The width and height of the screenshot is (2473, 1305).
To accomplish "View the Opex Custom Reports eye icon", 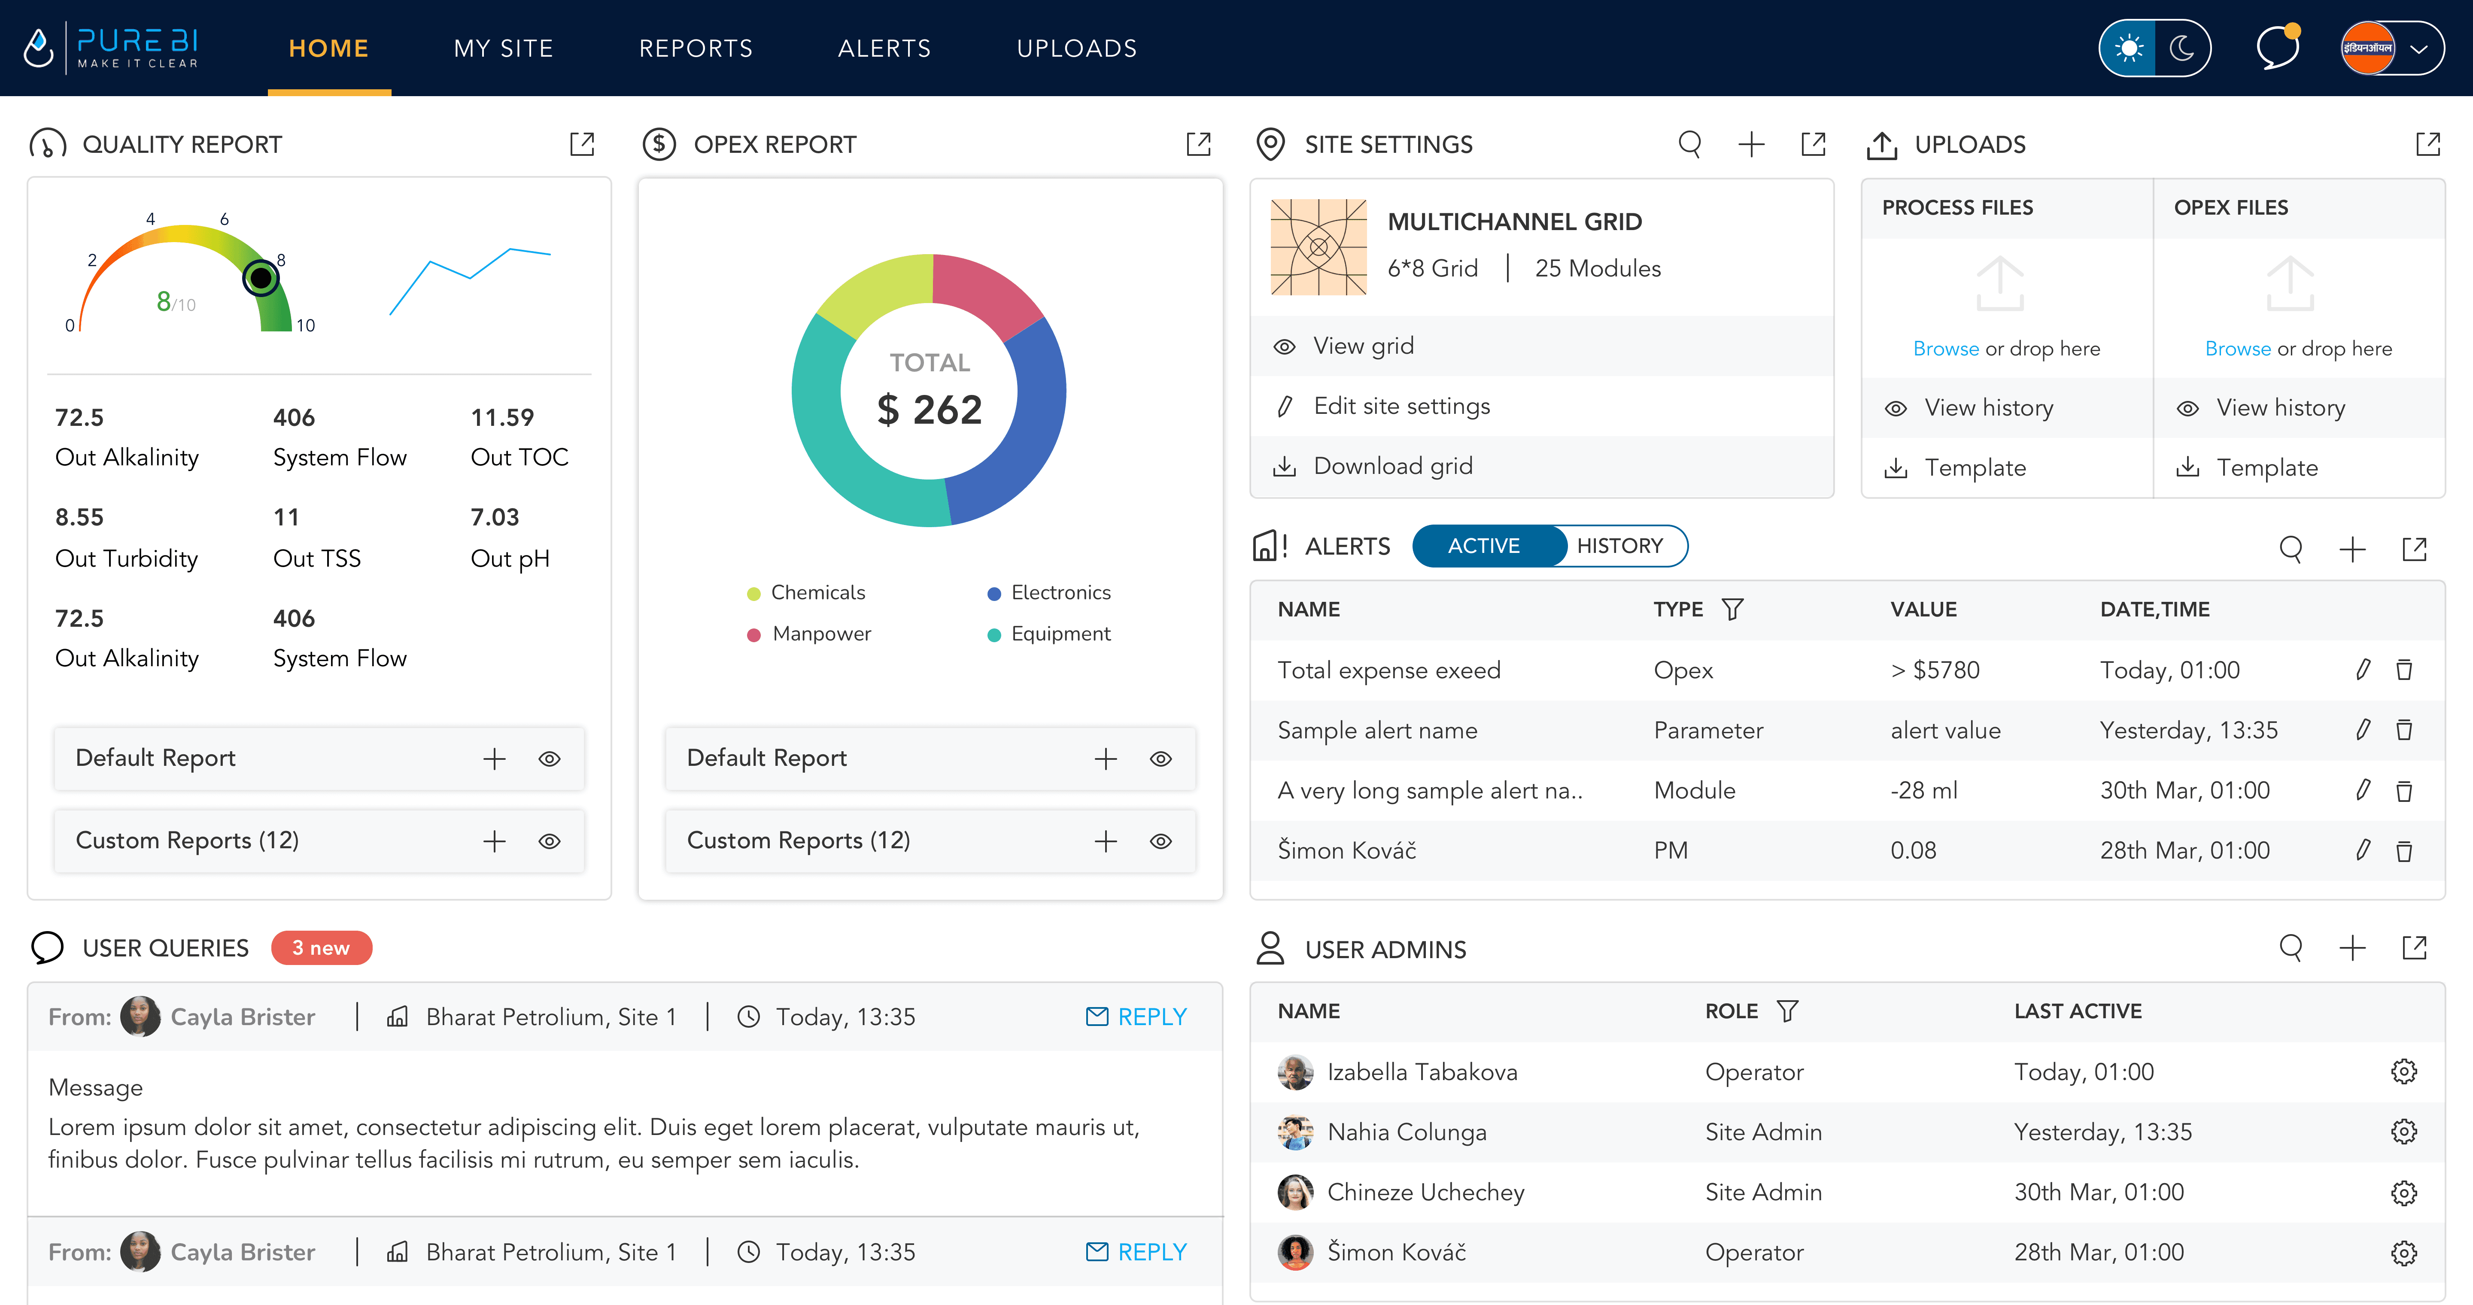I will coord(1161,841).
